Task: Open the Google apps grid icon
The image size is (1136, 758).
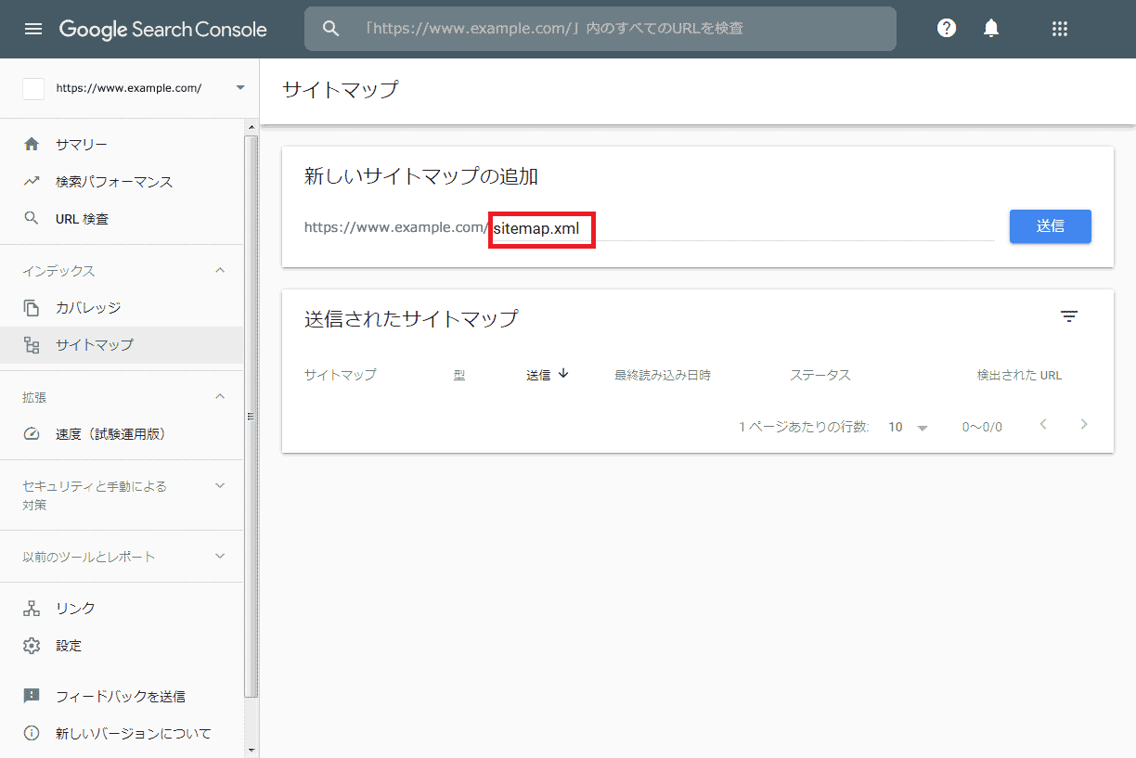Action: tap(1060, 29)
